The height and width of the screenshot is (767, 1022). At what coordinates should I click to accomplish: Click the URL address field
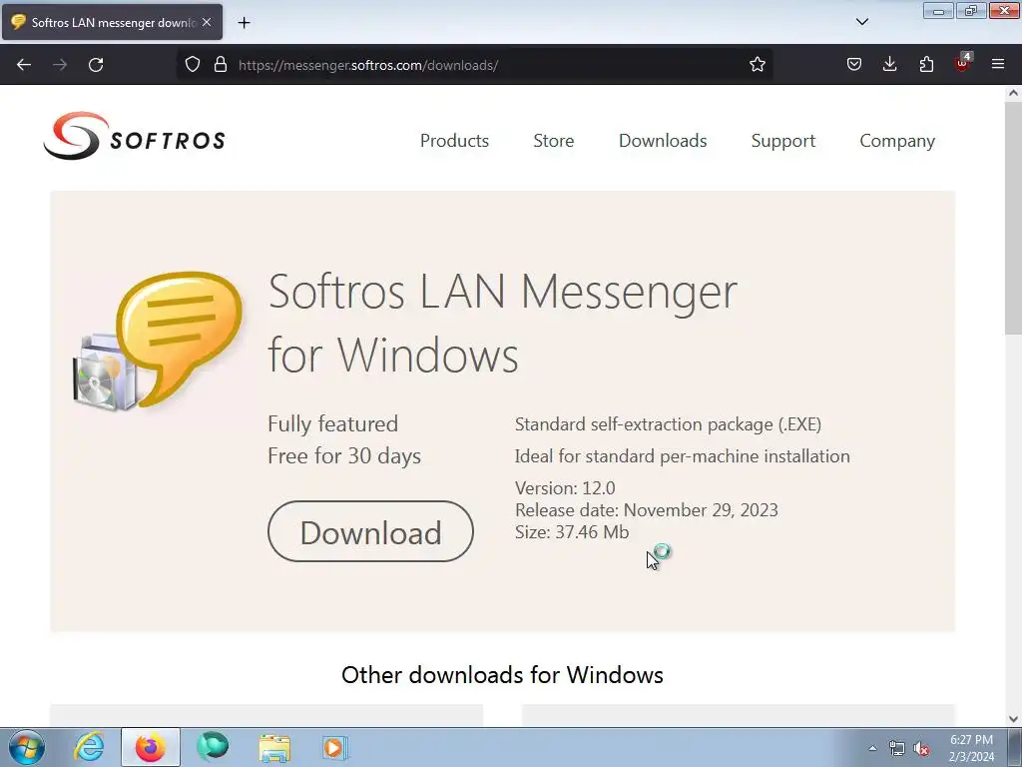pos(489,65)
